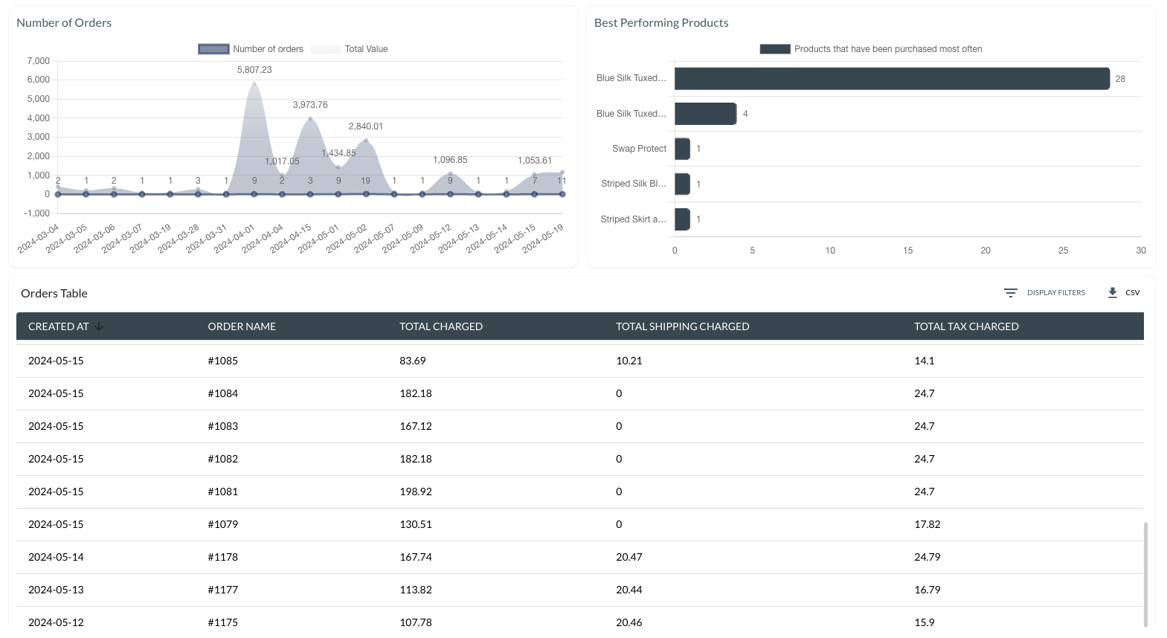Sort by the Created At column header
This screenshot has width=1167, height=638.
click(x=58, y=326)
